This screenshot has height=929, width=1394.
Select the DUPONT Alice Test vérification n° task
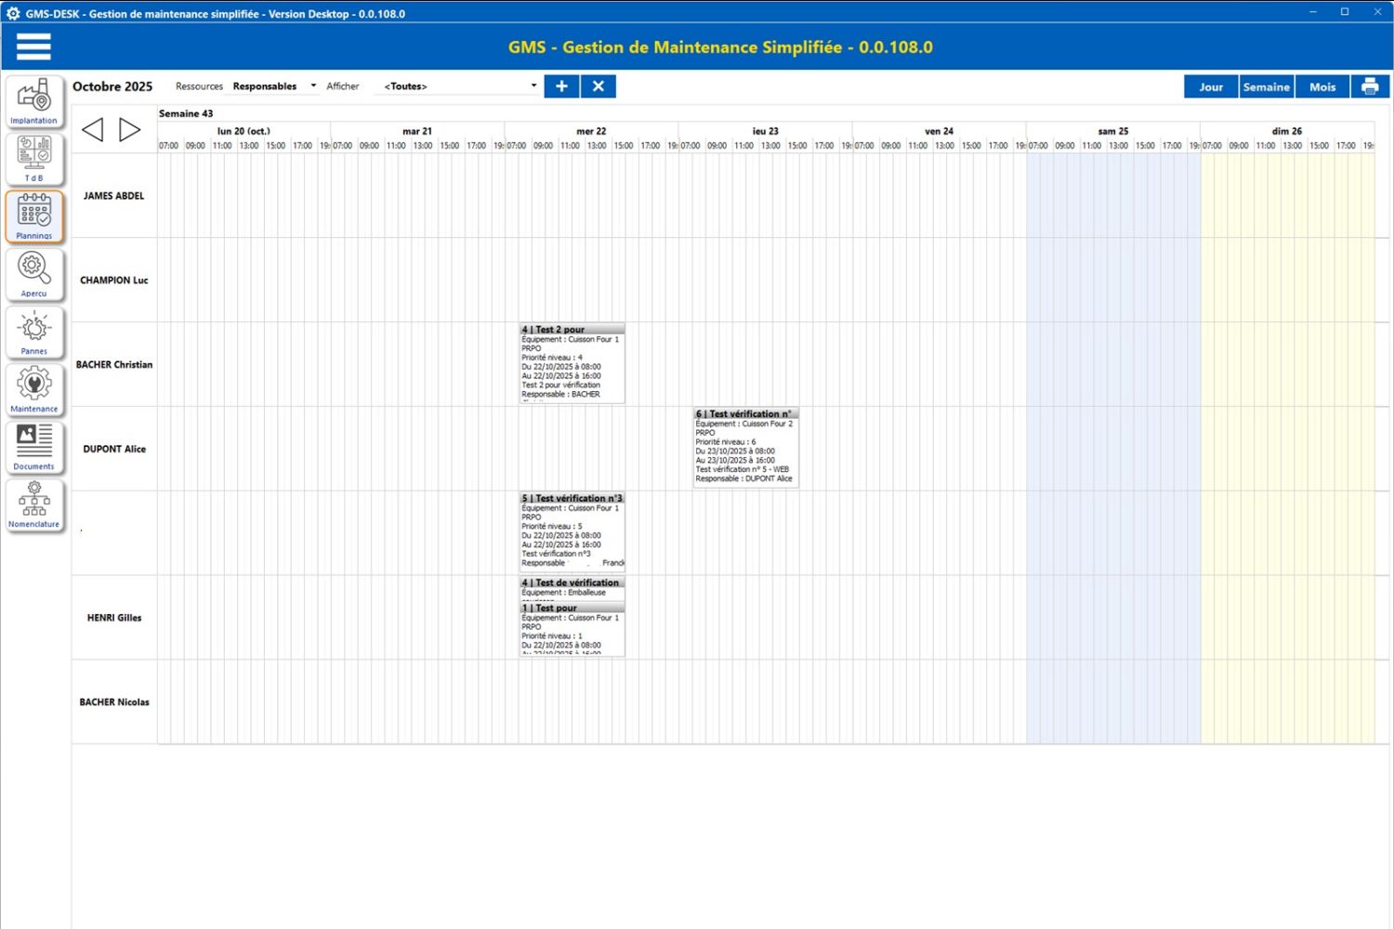(x=745, y=448)
